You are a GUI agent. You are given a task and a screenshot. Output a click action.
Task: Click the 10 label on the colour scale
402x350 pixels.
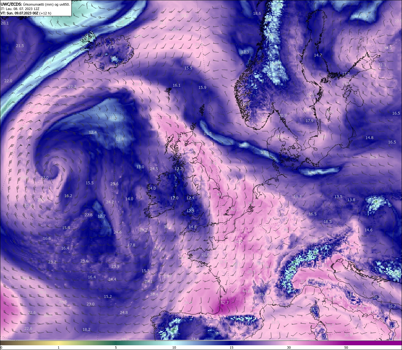tap(174, 347)
